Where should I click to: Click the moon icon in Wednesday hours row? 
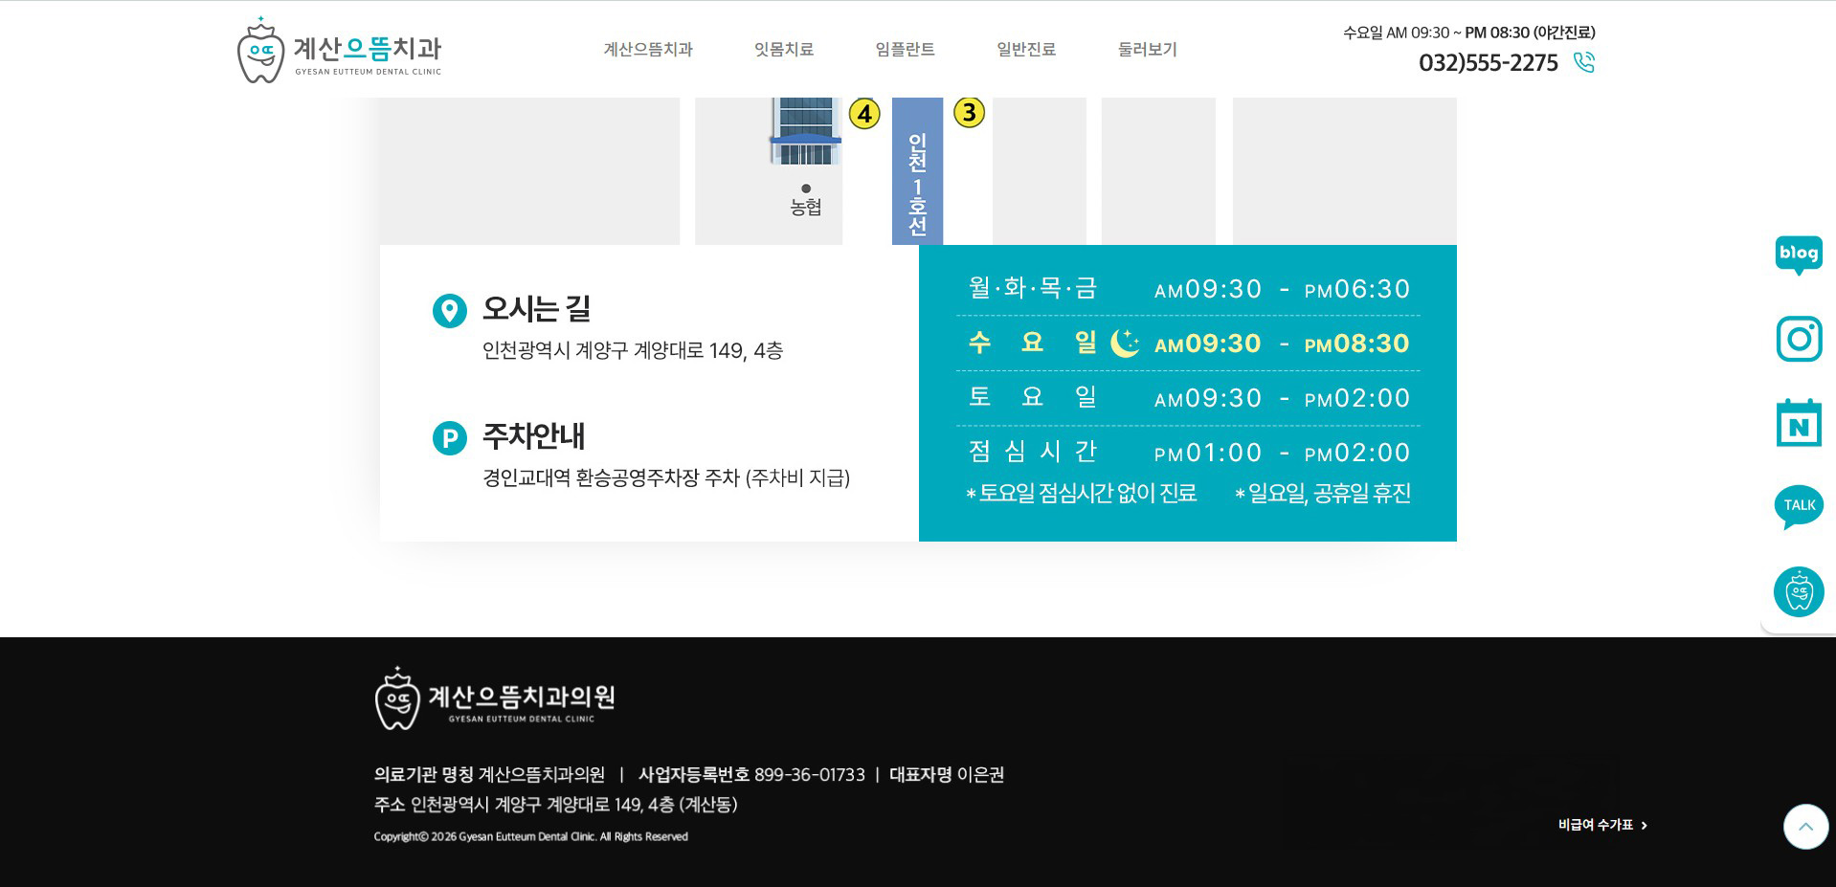(x=1126, y=343)
